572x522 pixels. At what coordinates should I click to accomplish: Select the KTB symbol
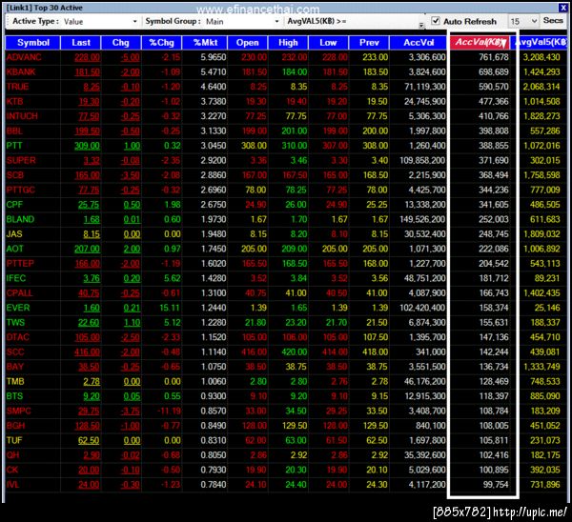tap(14, 101)
